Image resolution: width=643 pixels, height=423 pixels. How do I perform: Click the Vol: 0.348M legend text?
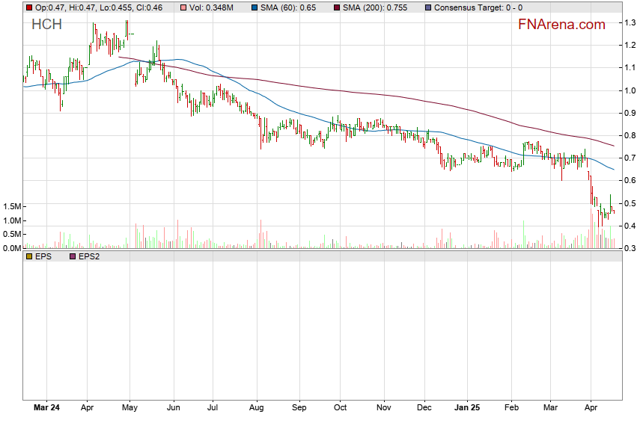[215, 7]
